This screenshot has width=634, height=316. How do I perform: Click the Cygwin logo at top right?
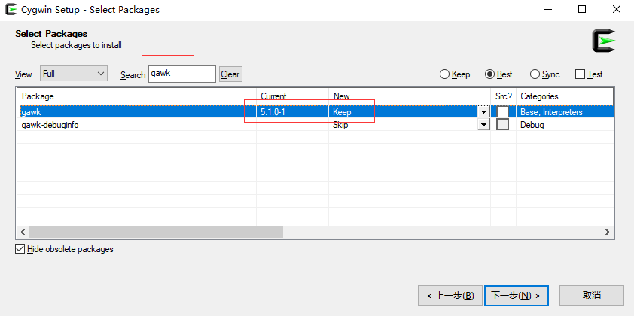pos(604,41)
